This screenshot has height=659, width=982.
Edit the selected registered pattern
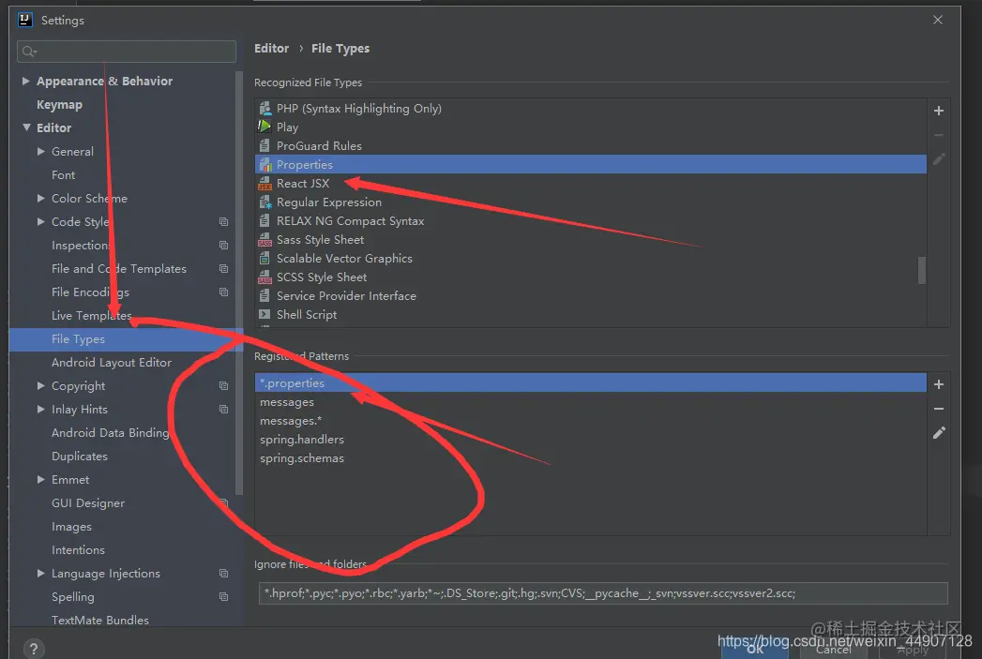[938, 432]
